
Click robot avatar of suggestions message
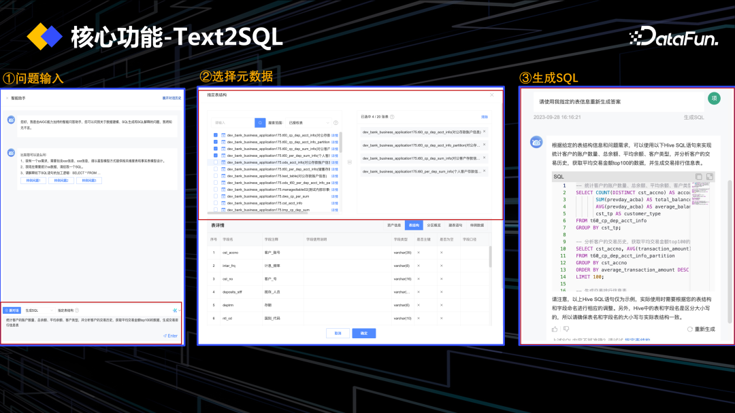tap(12, 152)
